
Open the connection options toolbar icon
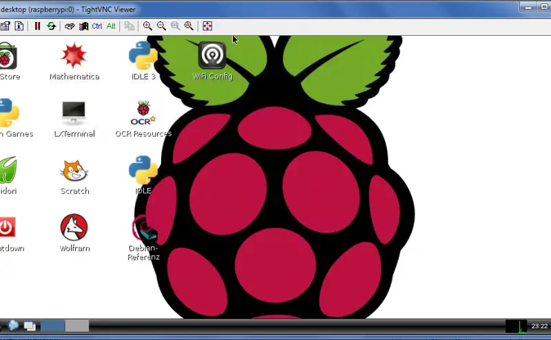pos(5,26)
